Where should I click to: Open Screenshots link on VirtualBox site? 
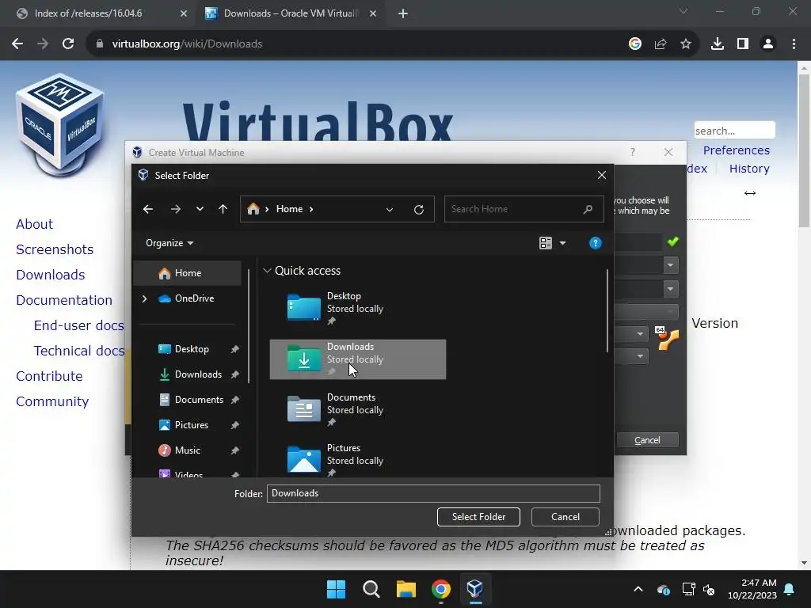coord(55,249)
